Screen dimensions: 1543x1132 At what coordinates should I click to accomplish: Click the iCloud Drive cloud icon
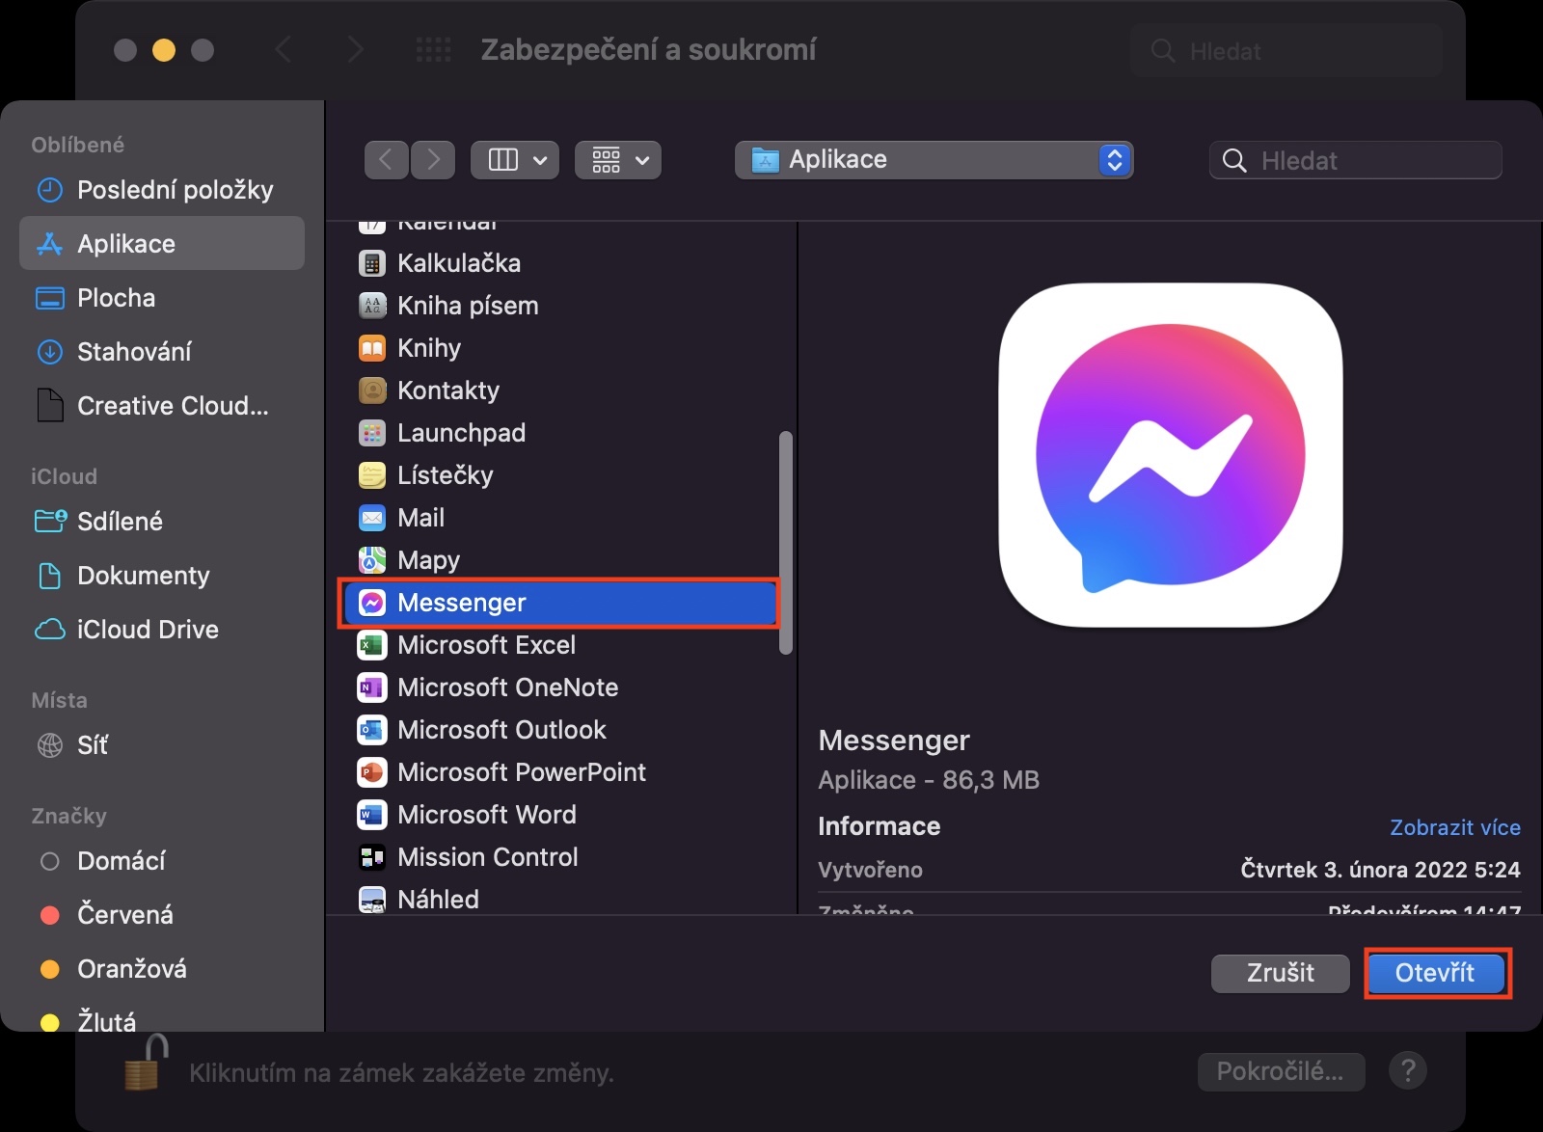(49, 630)
